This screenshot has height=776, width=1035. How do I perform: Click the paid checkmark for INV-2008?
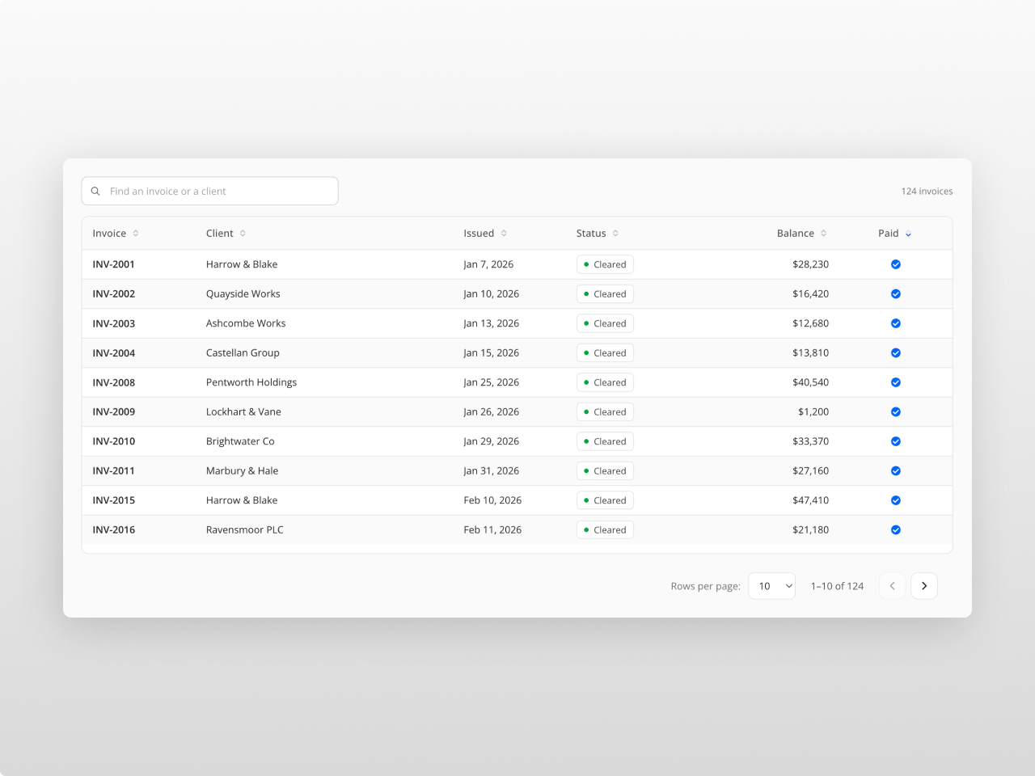click(896, 382)
